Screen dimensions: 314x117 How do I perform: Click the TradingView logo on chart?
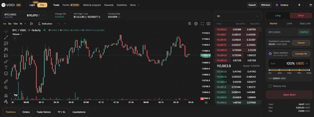coord(16,95)
